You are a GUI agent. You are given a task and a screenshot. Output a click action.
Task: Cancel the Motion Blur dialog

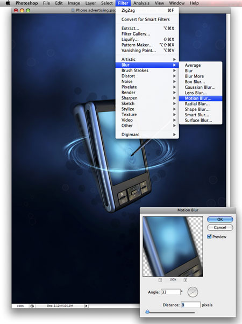point(220,228)
